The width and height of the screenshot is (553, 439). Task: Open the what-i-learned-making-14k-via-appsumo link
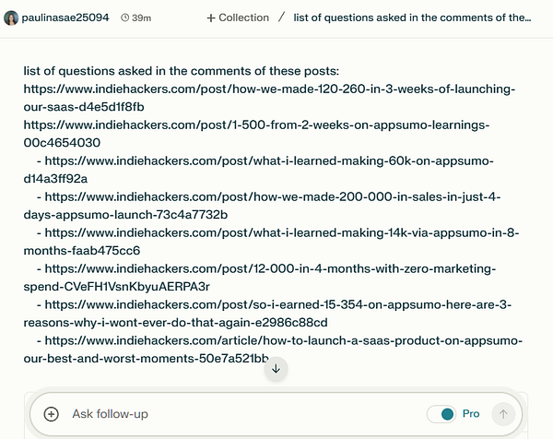pyautogui.click(x=276, y=232)
